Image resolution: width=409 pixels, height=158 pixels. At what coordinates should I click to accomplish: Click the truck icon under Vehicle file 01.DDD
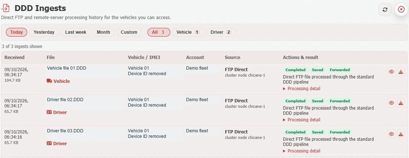pyautogui.click(x=49, y=81)
